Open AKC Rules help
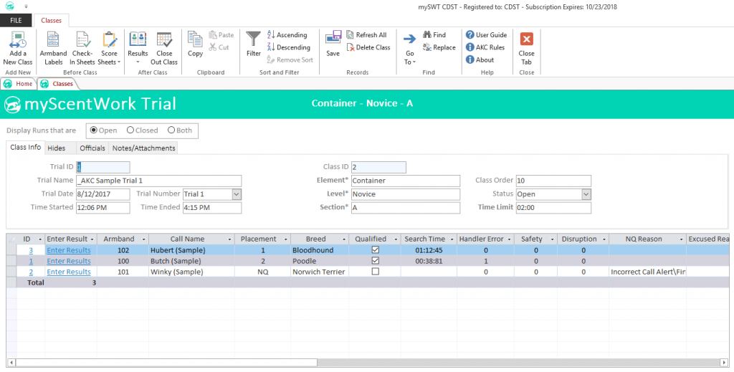The height and width of the screenshot is (372, 734). point(485,47)
